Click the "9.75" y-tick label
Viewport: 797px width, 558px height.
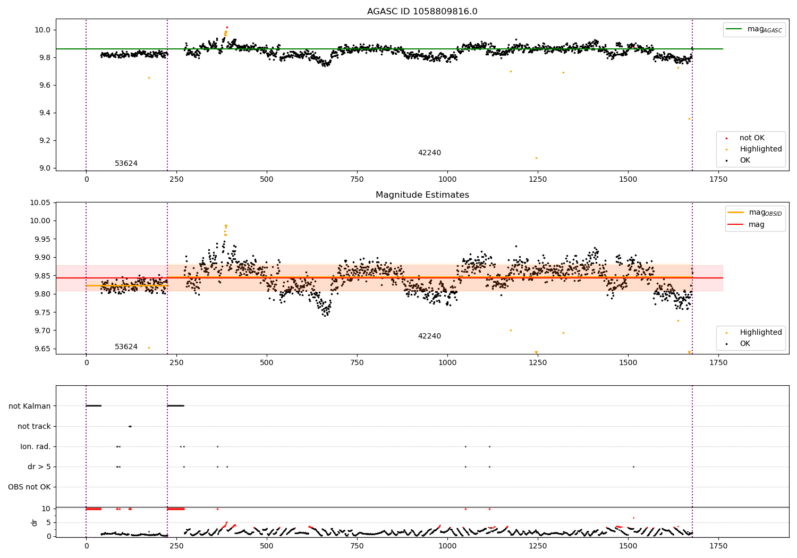(x=43, y=312)
